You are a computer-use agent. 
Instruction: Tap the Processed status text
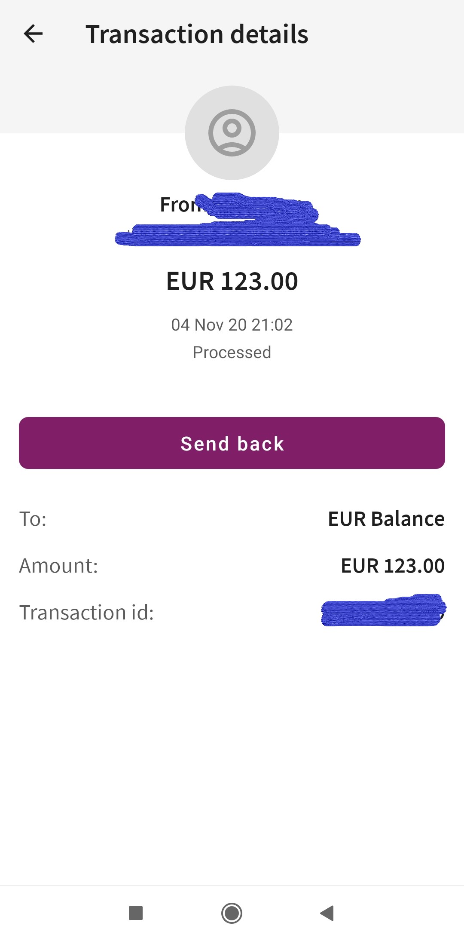(232, 352)
